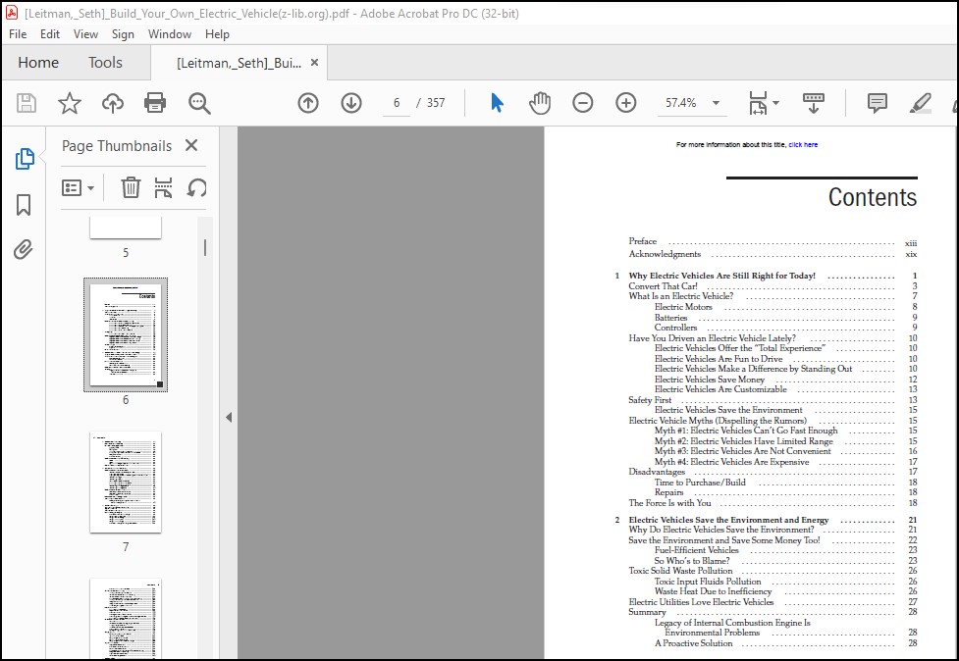Switch to the Home tab
Viewport: 959px width, 661px height.
point(38,63)
